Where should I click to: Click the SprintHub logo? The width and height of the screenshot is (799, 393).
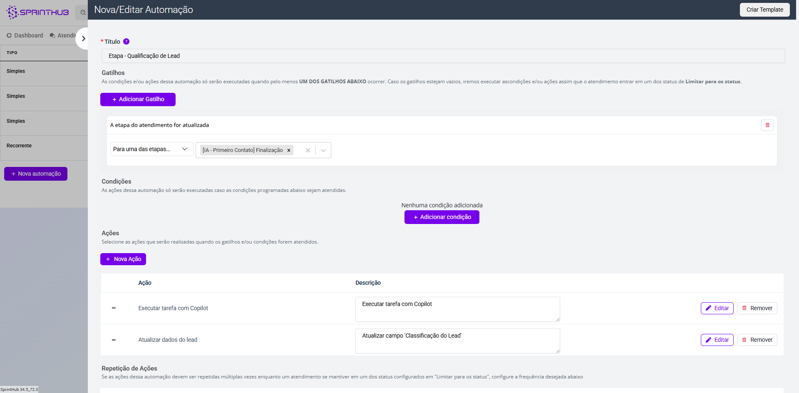pyautogui.click(x=37, y=12)
